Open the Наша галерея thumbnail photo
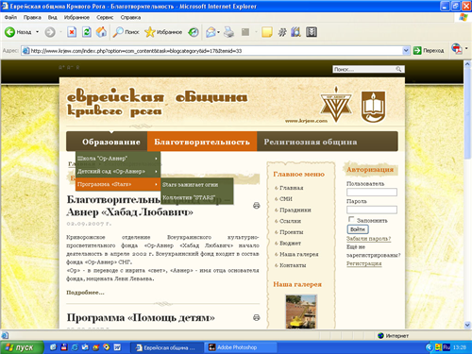The height and width of the screenshot is (354, 472). pyautogui.click(x=301, y=312)
